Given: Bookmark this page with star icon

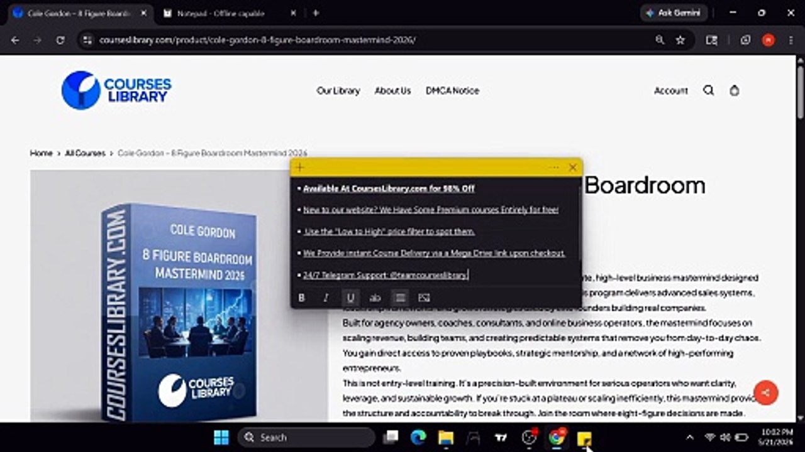Looking at the screenshot, I should (680, 40).
